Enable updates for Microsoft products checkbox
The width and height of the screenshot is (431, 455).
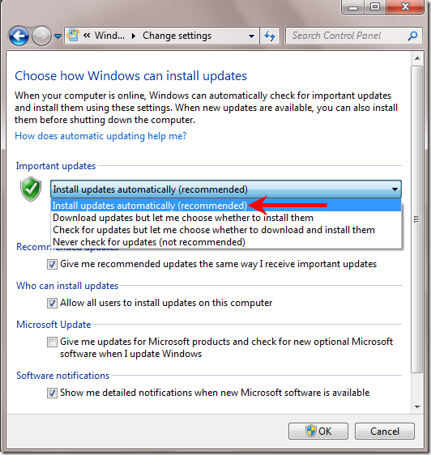point(52,342)
